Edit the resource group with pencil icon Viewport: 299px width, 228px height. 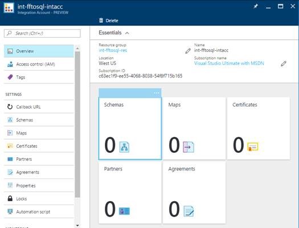(188, 51)
